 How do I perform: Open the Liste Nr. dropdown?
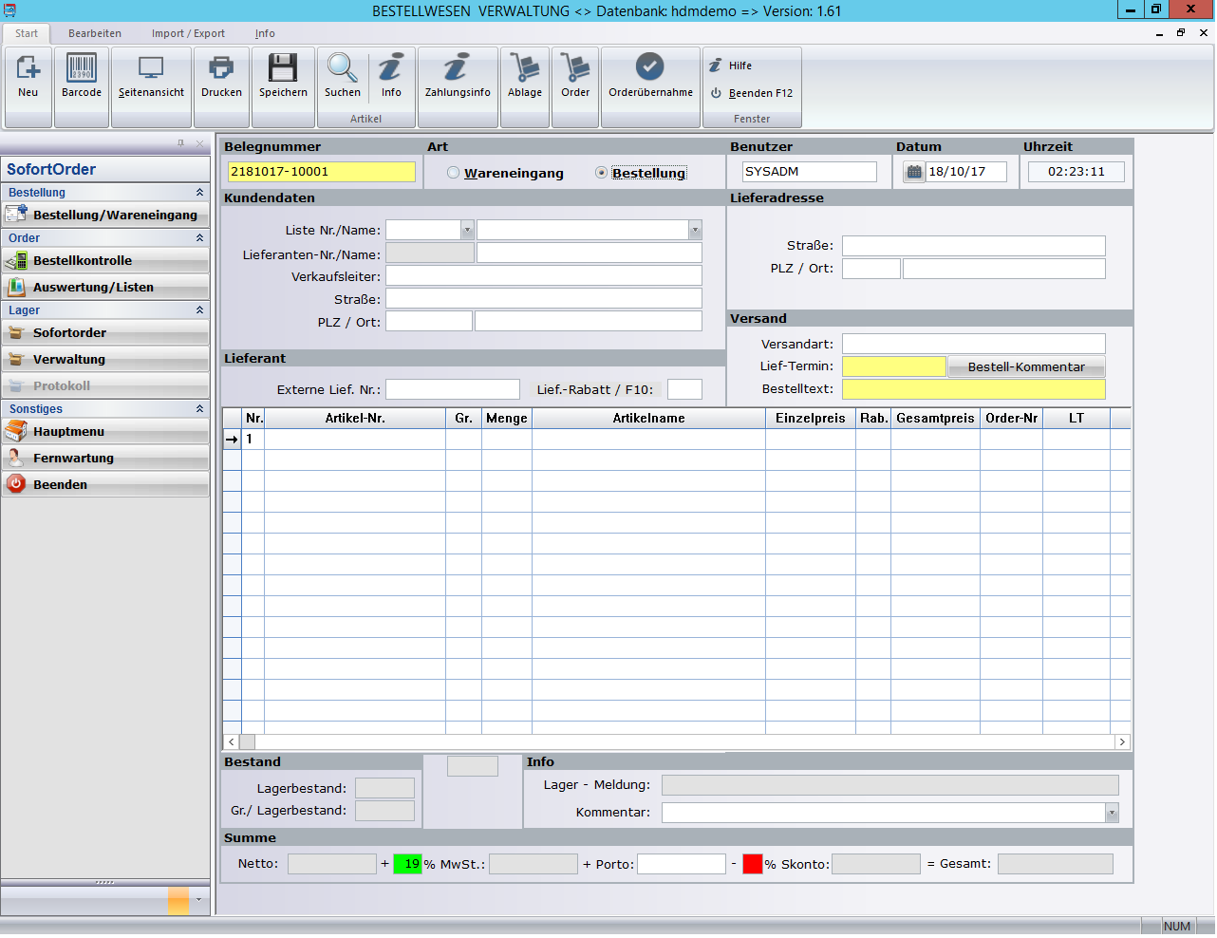pos(467,230)
